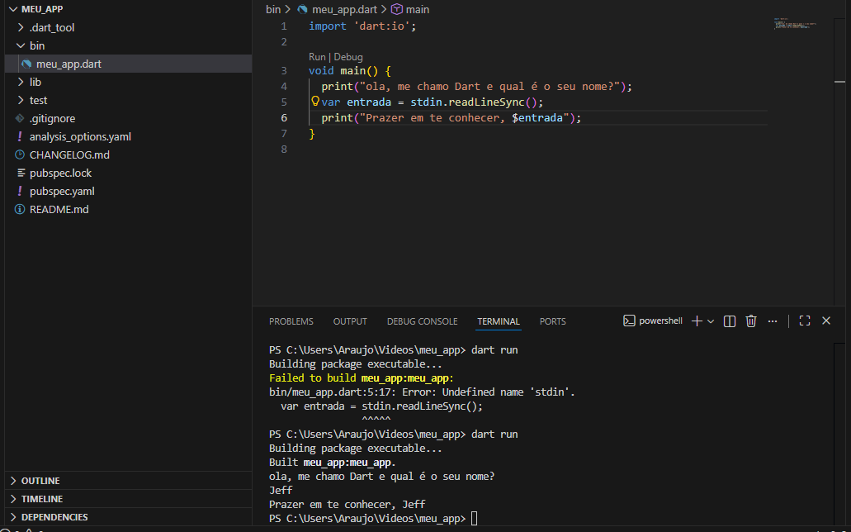Screen dimensions: 851x532
Task: Click the Run code lens link
Action: 317,57
